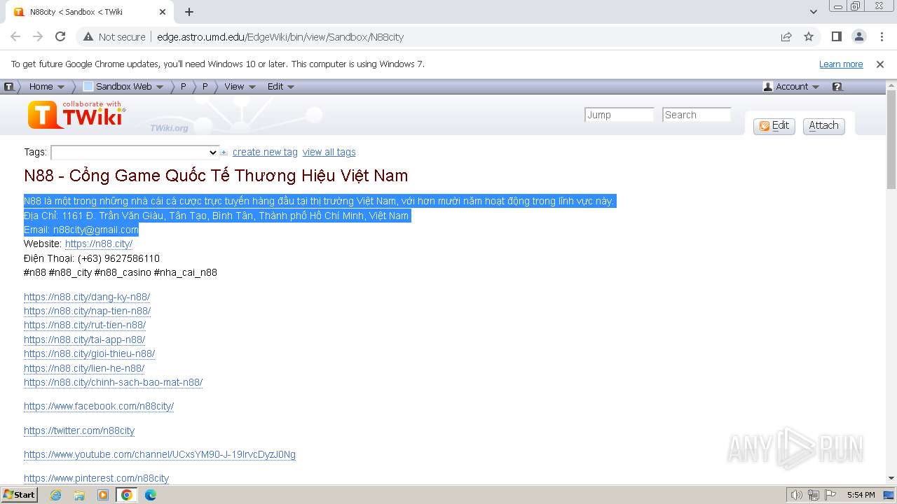Click the Action Center flag icon
The height and width of the screenshot is (504, 897).
tap(830, 495)
